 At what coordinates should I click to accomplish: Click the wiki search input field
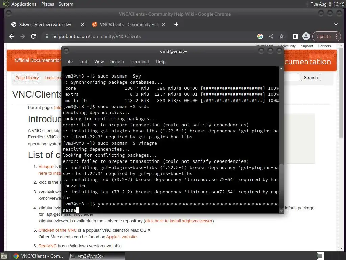tap(292, 78)
